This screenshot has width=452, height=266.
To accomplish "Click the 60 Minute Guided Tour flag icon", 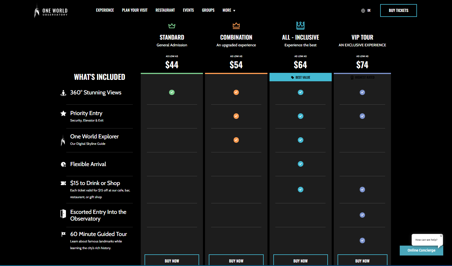I will point(63,234).
